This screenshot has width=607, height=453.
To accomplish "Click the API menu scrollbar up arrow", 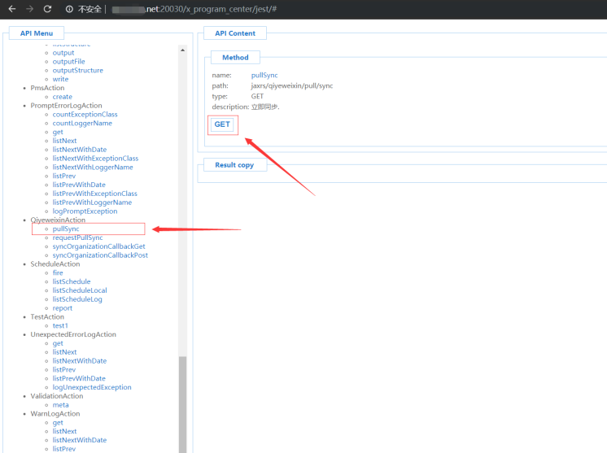I will 182,50.
